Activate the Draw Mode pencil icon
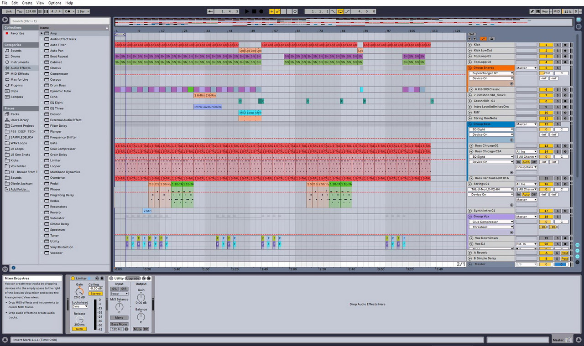 tap(532, 11)
